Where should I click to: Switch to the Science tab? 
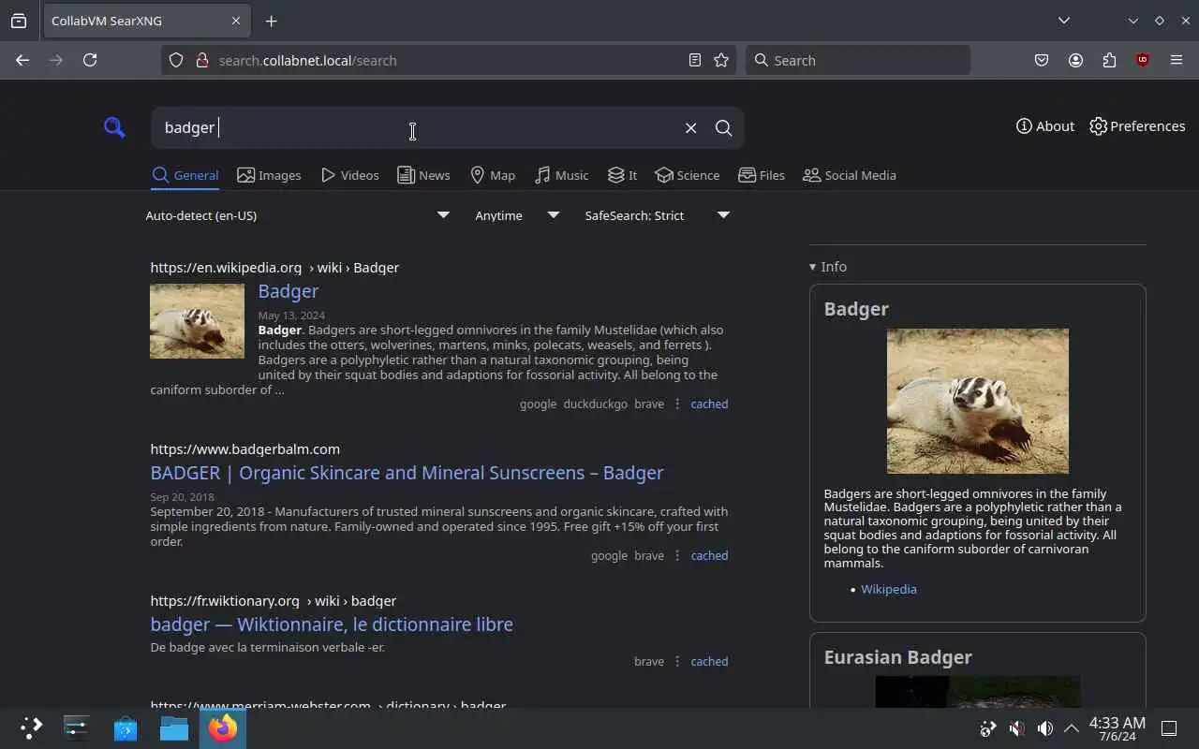point(688,175)
